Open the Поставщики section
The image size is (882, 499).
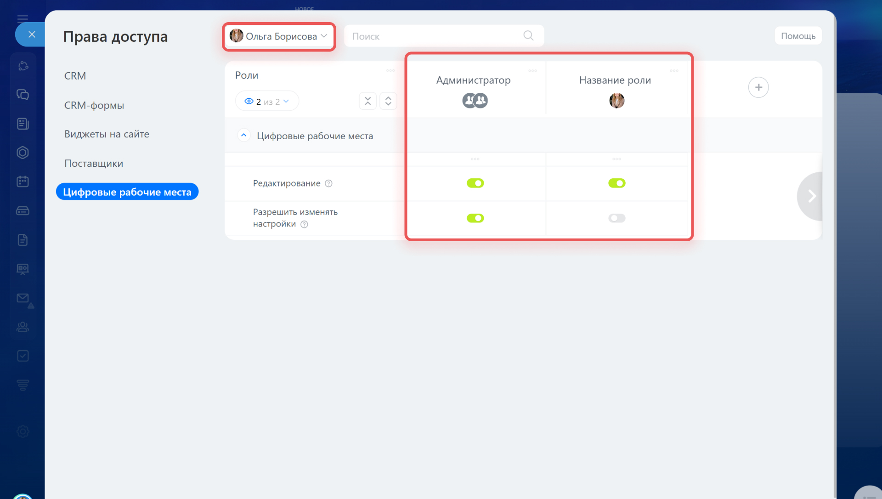[x=94, y=164]
